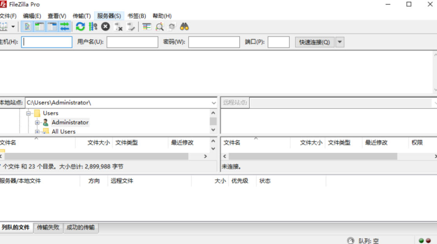Toggle local directory tree display
This screenshot has width=437, height=244.
(x=39, y=26)
